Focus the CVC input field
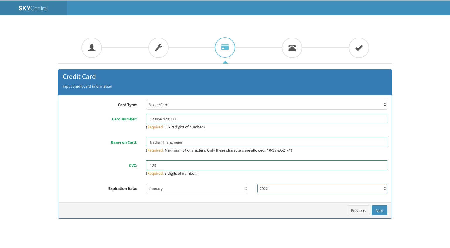 pyautogui.click(x=267, y=165)
